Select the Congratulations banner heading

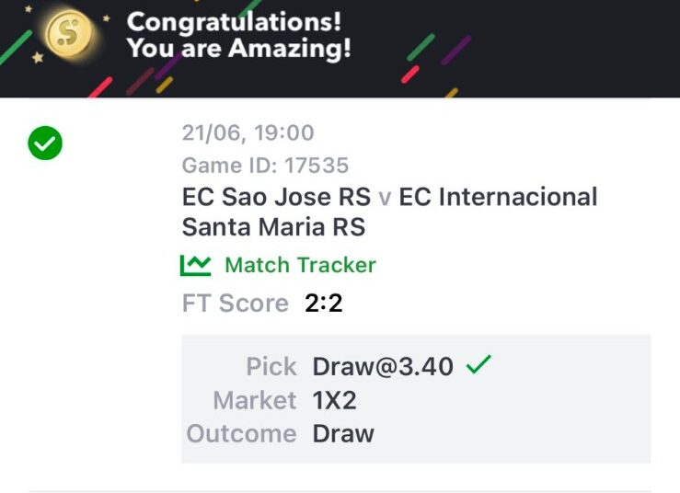click(x=235, y=22)
